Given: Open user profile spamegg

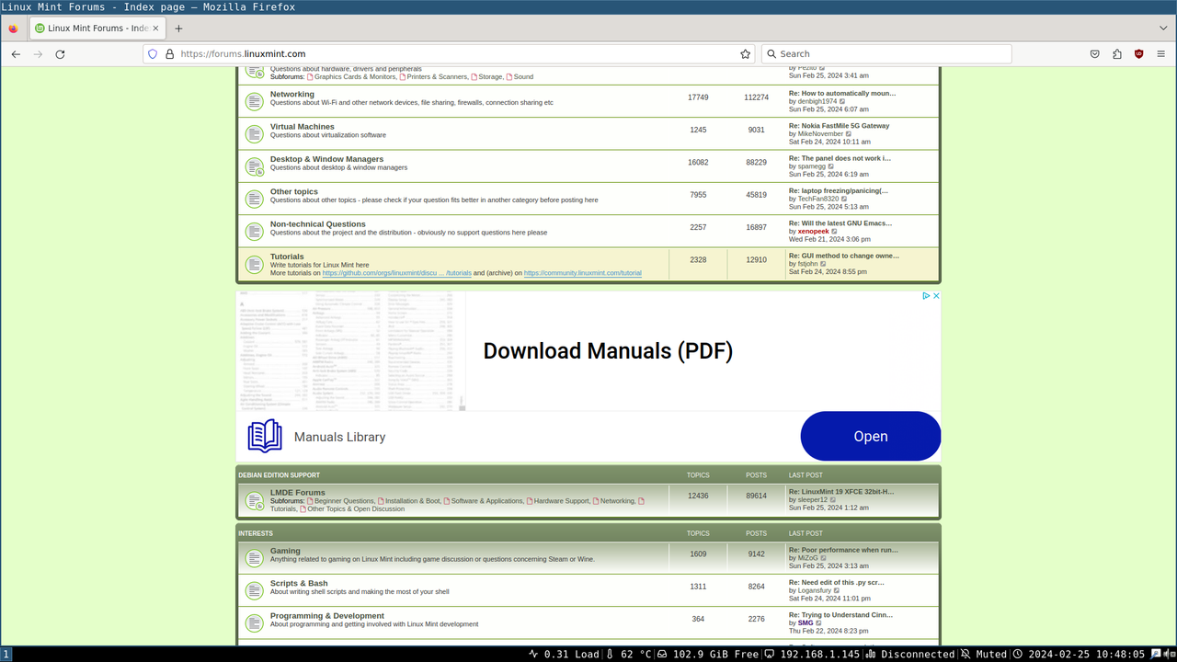Looking at the screenshot, I should point(811,166).
